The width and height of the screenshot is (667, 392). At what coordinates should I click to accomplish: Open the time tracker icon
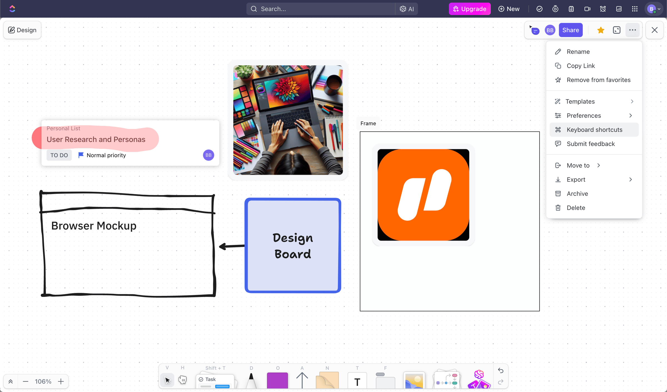[x=555, y=9]
